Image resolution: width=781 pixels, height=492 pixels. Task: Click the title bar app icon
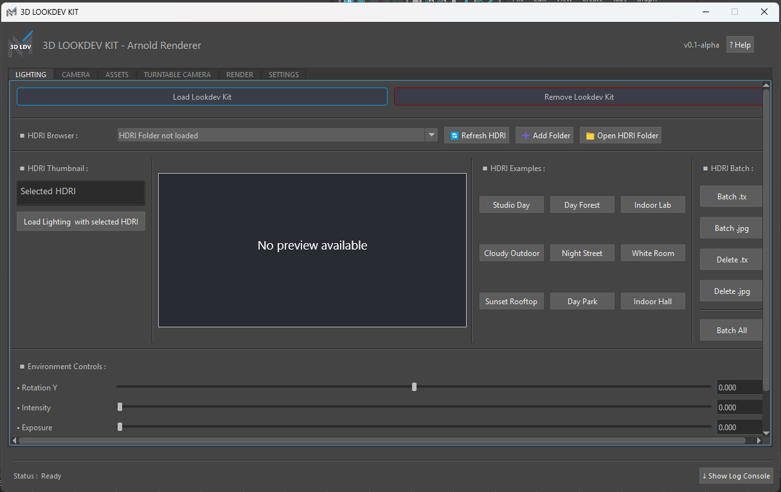[x=12, y=12]
